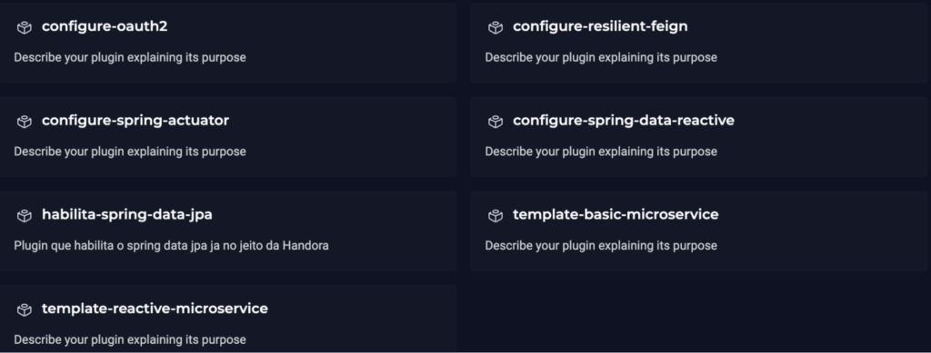Click the configure-resilient-feign card description

601,58
